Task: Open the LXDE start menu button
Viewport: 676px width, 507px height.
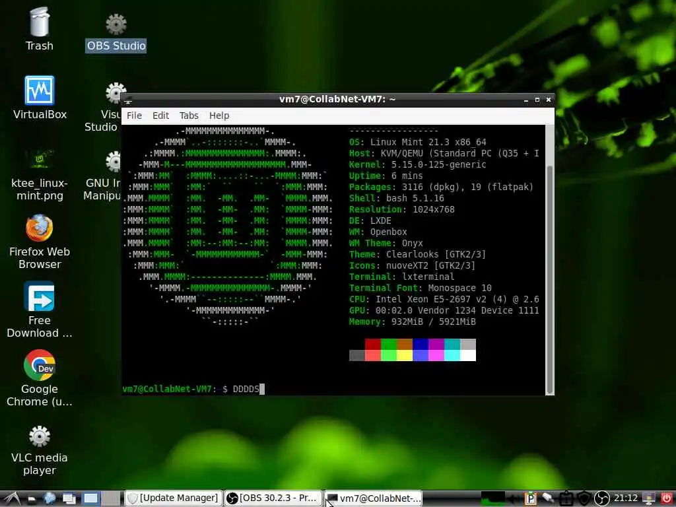Action: 12,498
